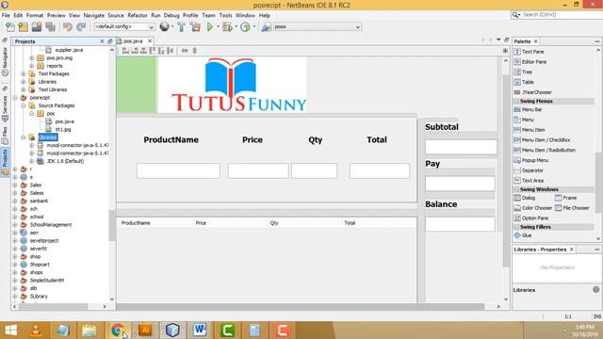Screen dimensions: 603x339
Task: Click the Subtotal text field
Action: [x=461, y=147]
